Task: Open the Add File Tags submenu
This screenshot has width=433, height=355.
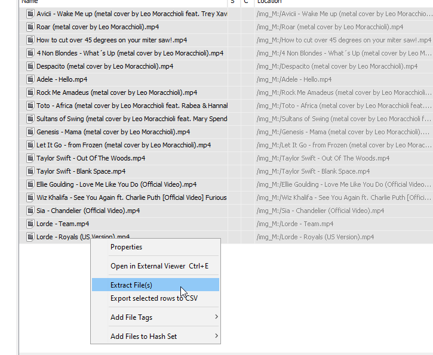Action: pyautogui.click(x=155, y=317)
